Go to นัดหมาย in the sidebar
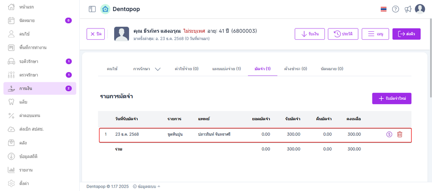The image size is (432, 191). point(27,21)
